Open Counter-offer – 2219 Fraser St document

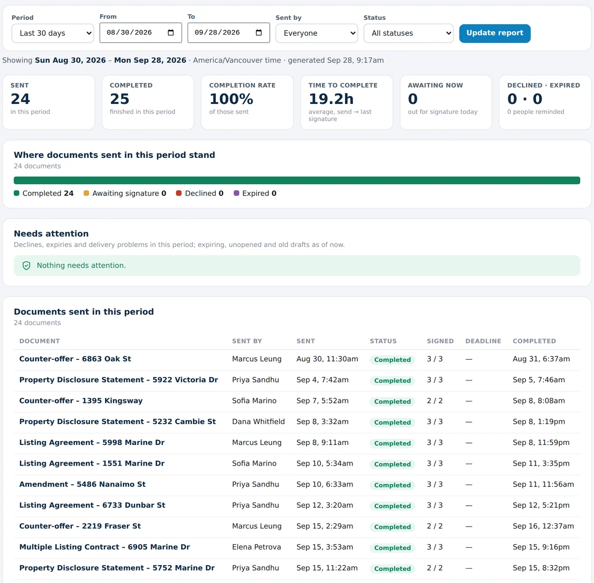80,526
